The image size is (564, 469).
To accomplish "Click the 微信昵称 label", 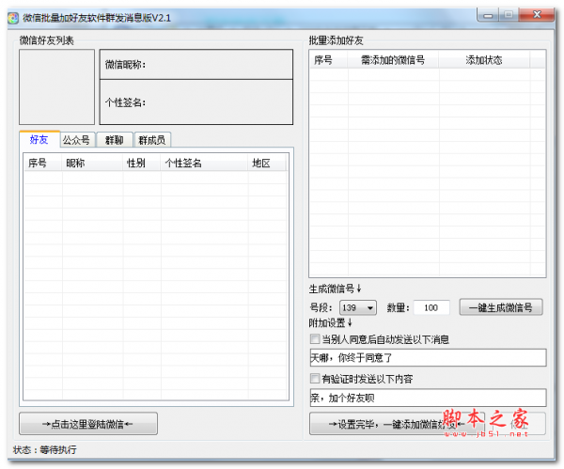I will (125, 65).
